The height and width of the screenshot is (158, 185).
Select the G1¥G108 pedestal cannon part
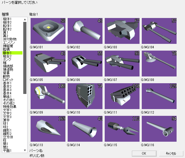click(x=159, y=64)
